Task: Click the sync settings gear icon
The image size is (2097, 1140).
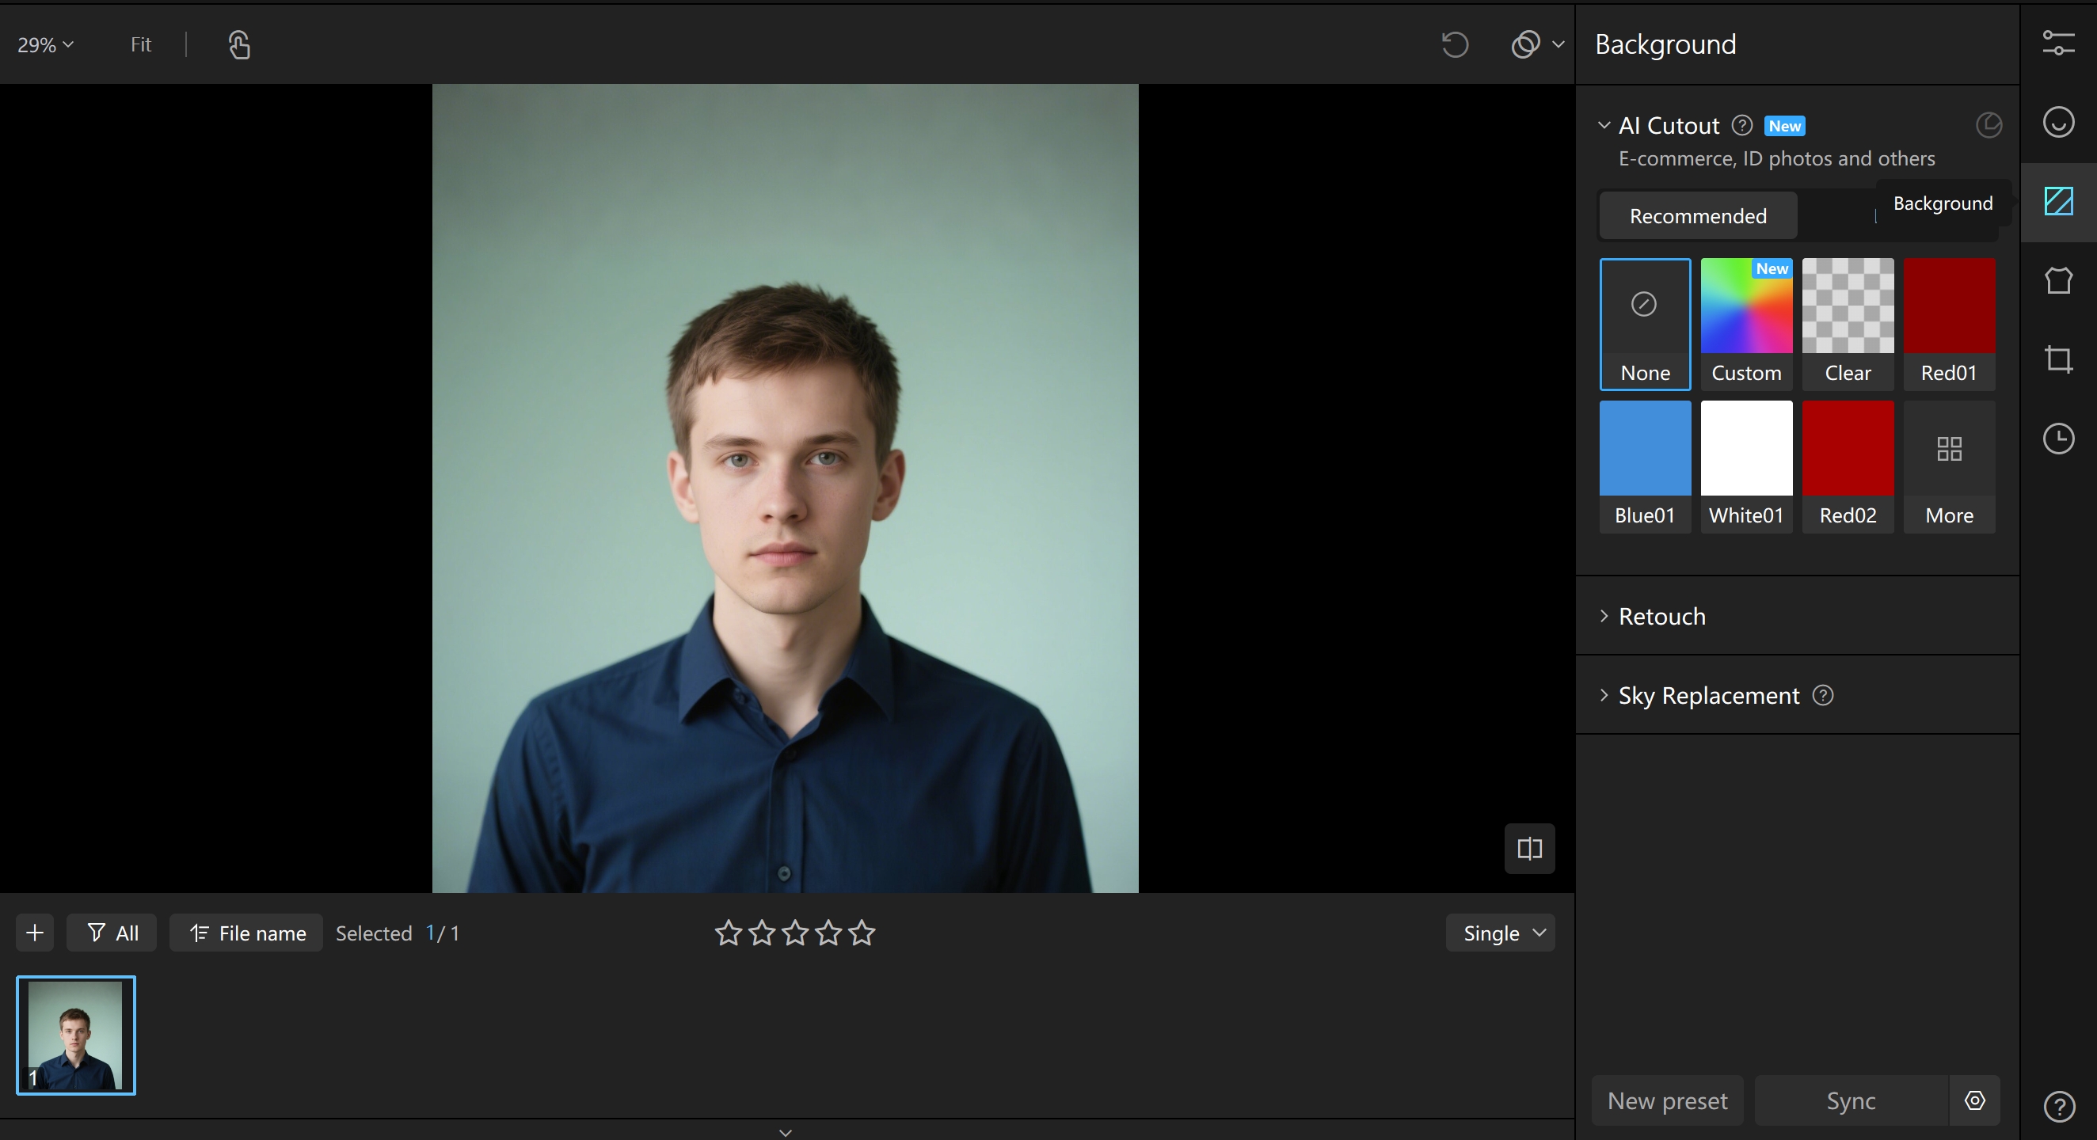Action: (1974, 1100)
